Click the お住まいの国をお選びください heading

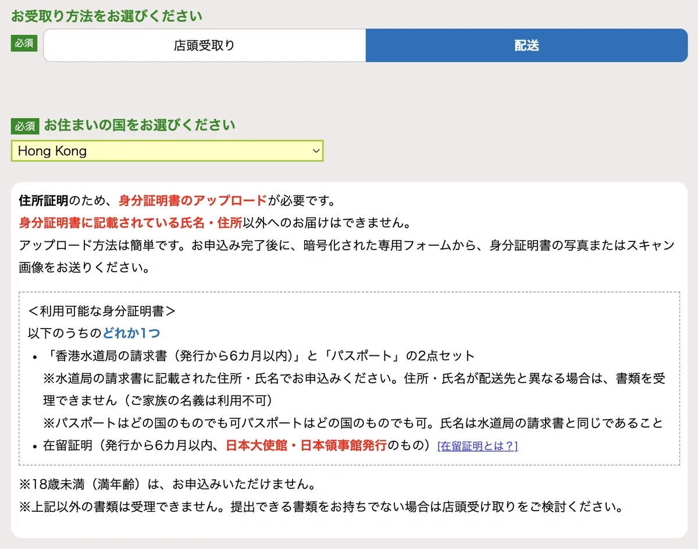(x=140, y=125)
